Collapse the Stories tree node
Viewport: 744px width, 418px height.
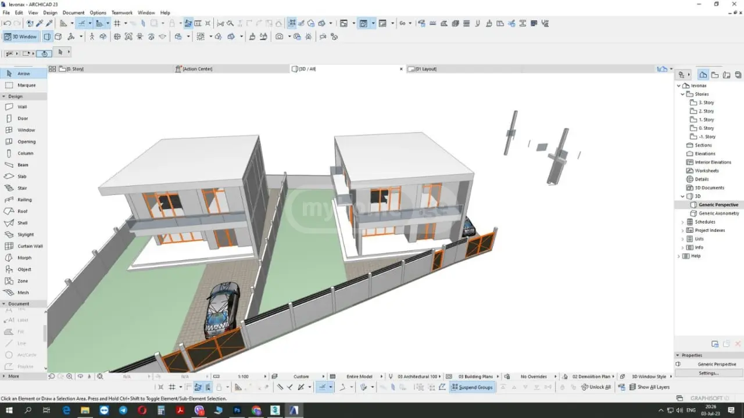682,94
